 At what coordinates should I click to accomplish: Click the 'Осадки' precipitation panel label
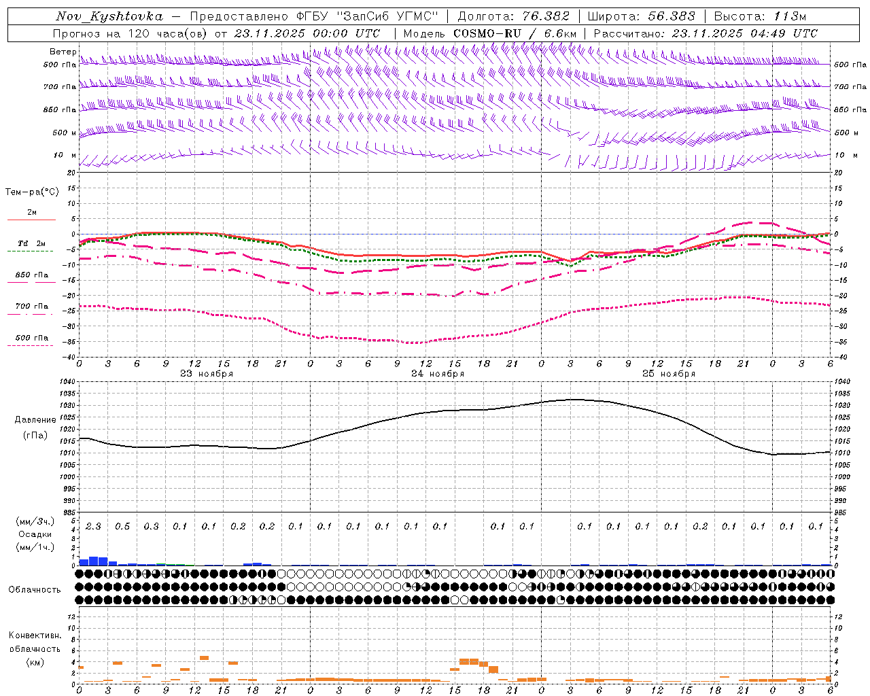pyautogui.click(x=35, y=534)
